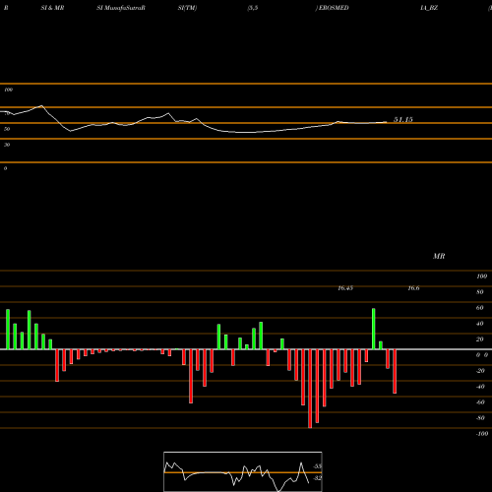Select the 16.45 price label
This screenshot has width=492, height=492.
[345, 288]
